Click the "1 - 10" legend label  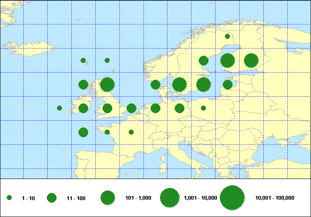coord(28,198)
